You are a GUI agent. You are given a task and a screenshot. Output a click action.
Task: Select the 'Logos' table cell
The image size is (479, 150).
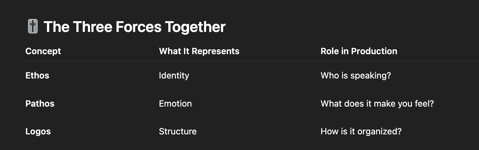point(38,131)
